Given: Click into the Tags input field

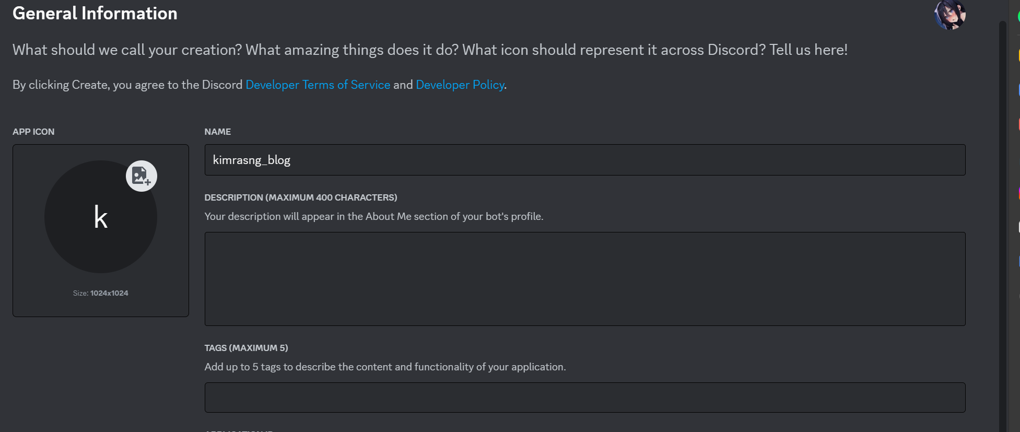Looking at the screenshot, I should coord(585,398).
